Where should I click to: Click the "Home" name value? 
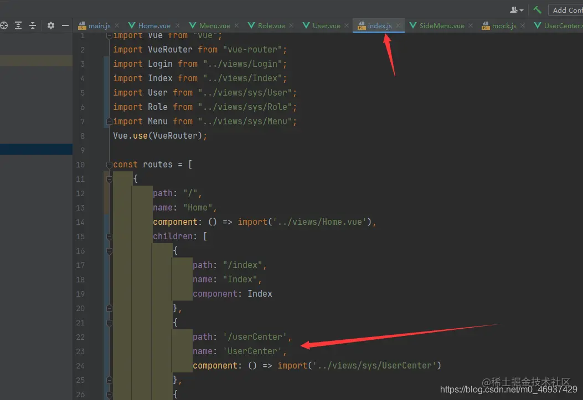198,207
